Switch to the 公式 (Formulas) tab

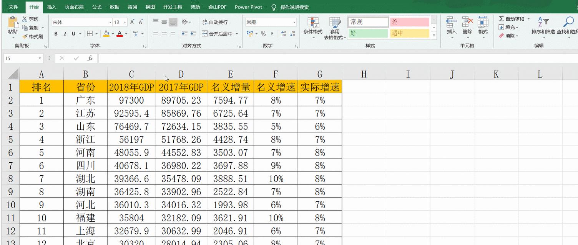(x=97, y=7)
